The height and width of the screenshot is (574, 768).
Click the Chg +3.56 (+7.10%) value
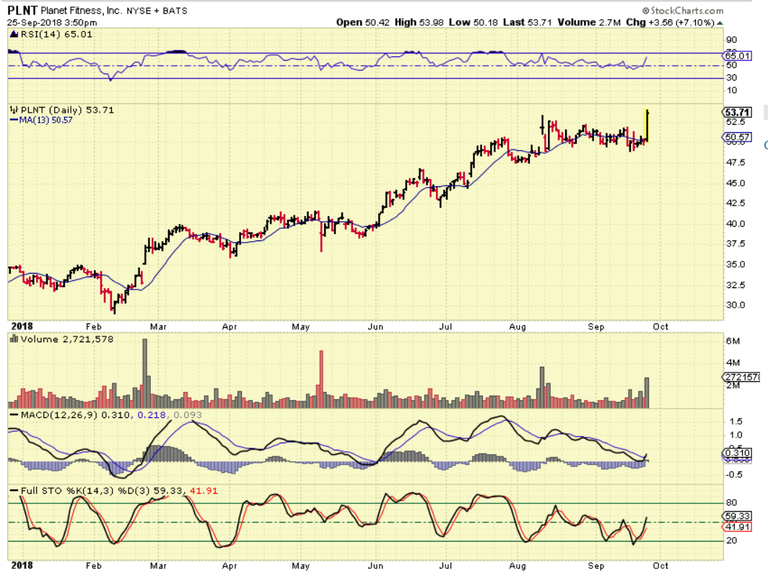point(670,22)
